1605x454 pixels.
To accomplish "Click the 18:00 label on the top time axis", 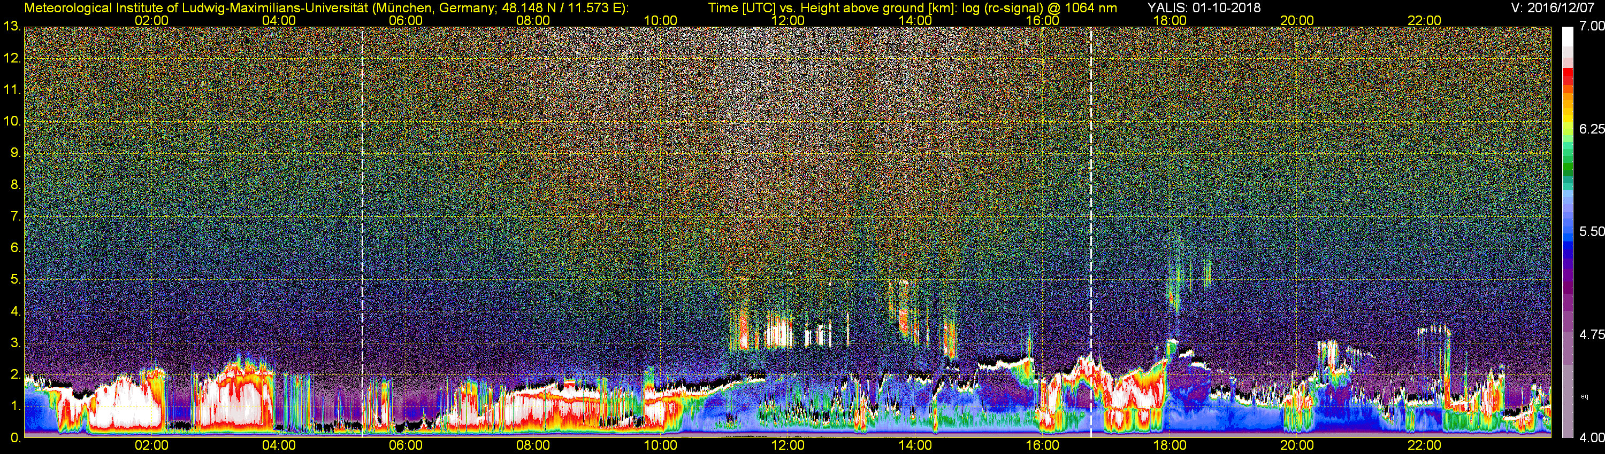I will pos(1170,20).
